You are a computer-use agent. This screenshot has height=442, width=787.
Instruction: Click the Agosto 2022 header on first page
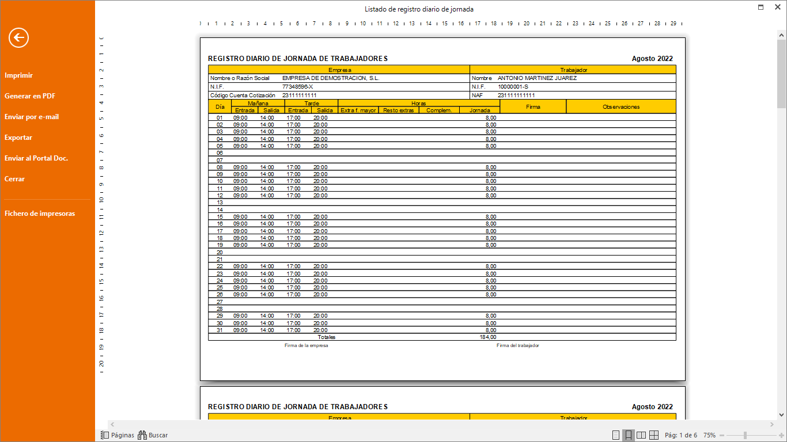652,59
